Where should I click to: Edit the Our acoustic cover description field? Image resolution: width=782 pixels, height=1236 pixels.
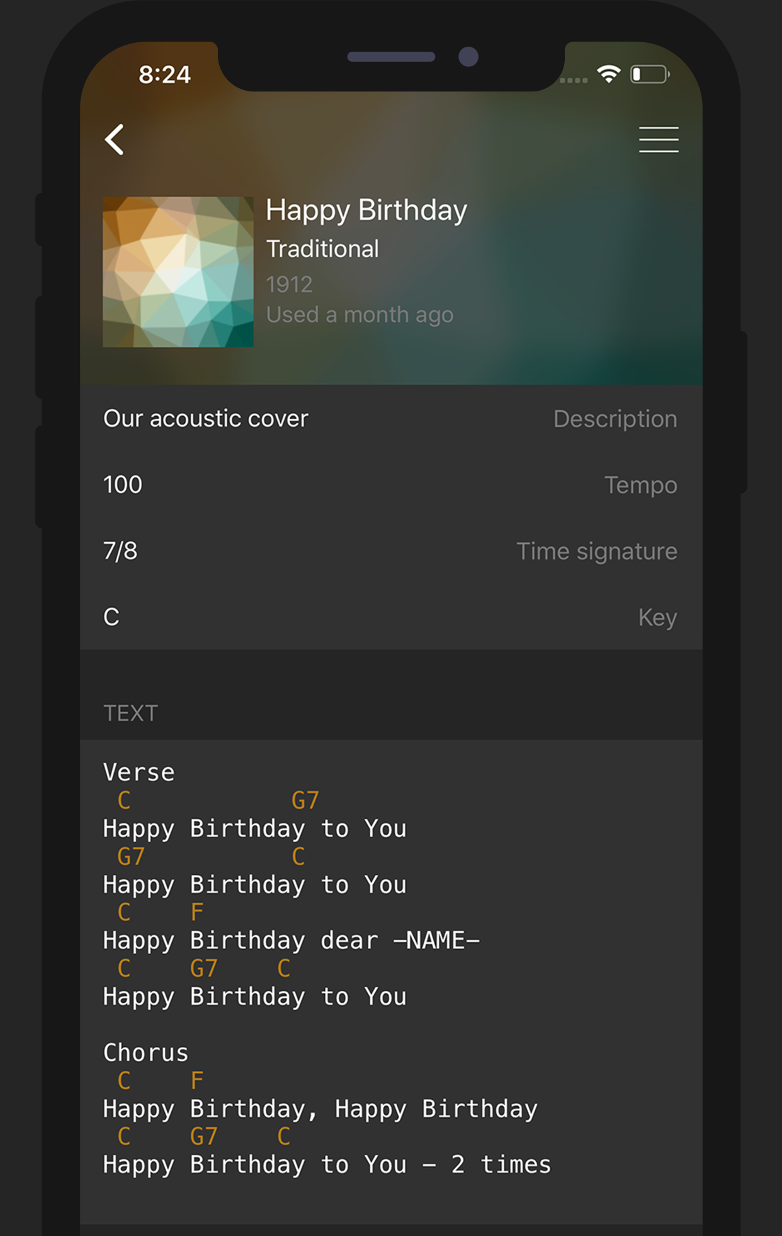[x=391, y=419]
